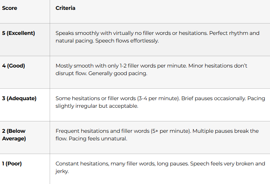Select the "3 (Adequate)" score cell
270x184 pixels.
pyautogui.click(x=19, y=98)
